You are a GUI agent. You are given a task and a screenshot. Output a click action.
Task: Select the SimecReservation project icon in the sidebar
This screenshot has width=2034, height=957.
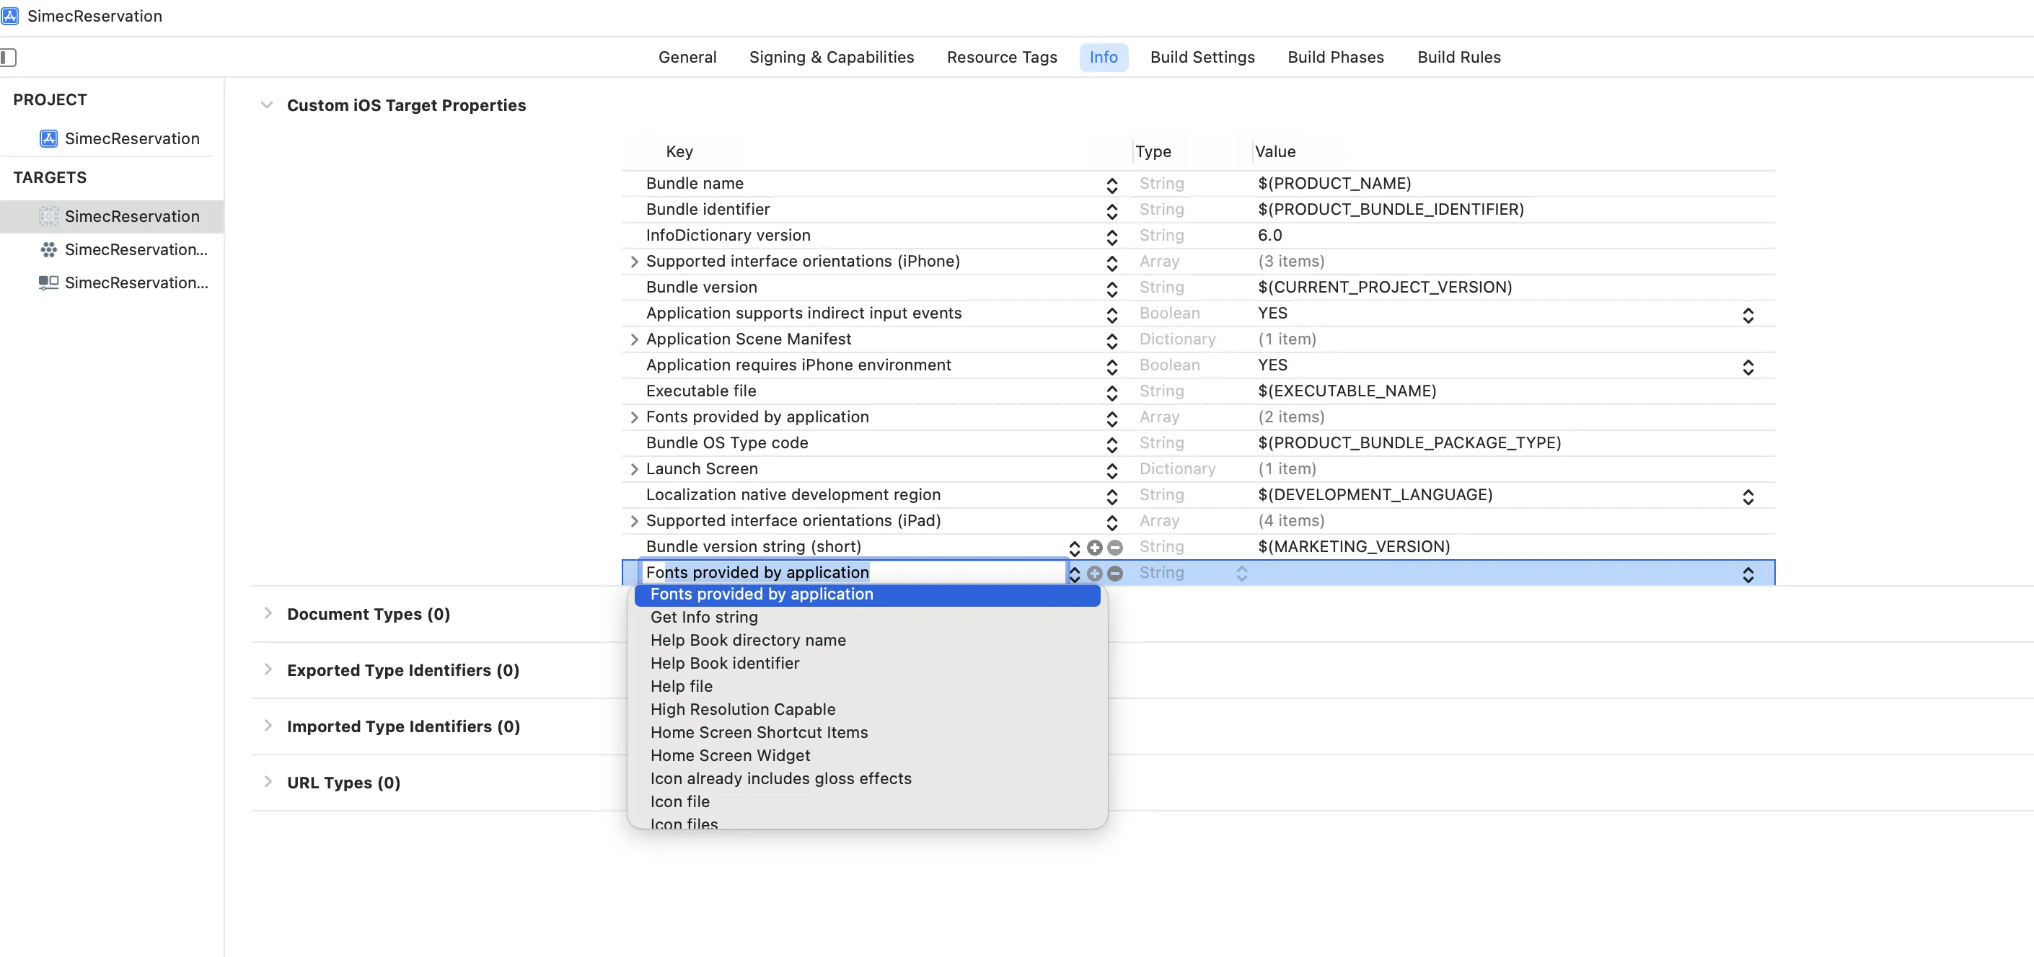pos(49,139)
